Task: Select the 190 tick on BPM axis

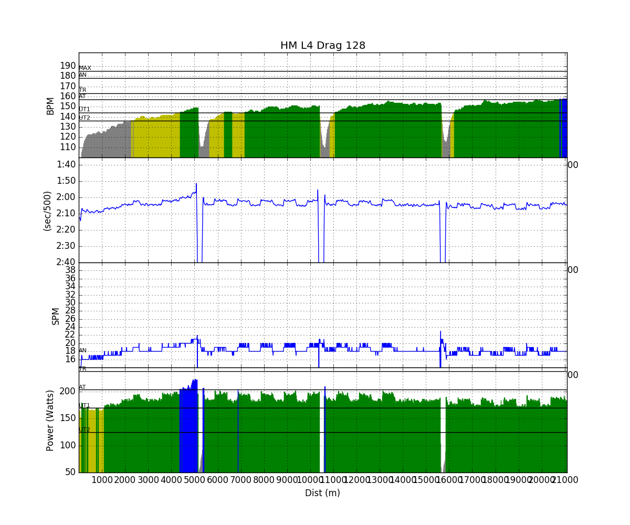Action: pos(68,66)
